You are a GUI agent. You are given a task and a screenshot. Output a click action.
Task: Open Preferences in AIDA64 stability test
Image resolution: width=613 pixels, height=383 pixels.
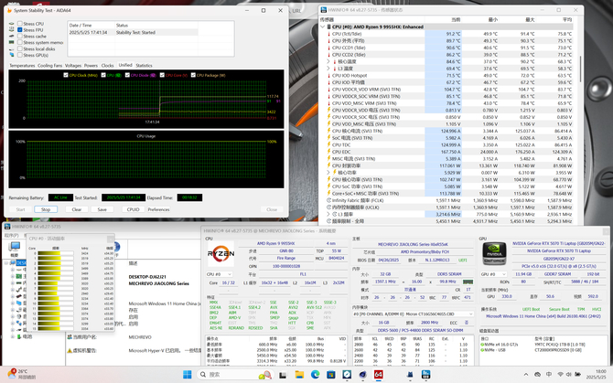tap(159, 209)
